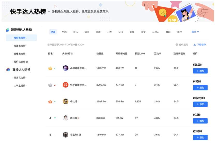This screenshot has height=145, width=215.
Task: Select the 全部 category filter
Action: (x=53, y=32)
